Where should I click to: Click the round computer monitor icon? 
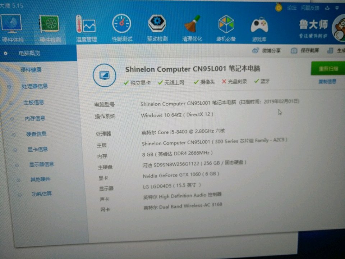click(x=105, y=75)
